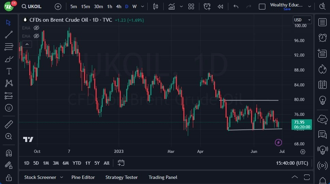Activate the zoom in tool

[9, 137]
